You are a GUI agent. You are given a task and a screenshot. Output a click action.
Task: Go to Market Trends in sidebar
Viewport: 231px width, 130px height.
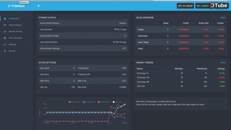tap(15, 31)
